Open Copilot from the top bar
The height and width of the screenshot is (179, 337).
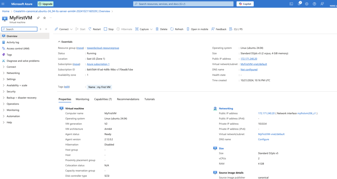point(245,4)
